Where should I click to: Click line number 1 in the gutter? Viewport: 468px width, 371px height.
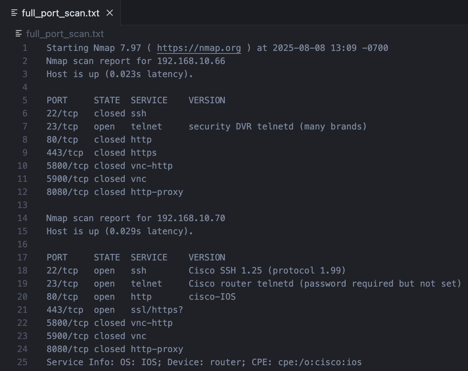point(25,48)
